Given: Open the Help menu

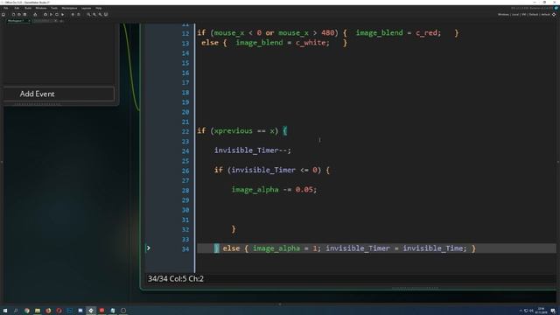Looking at the screenshot, I should 99,8.
